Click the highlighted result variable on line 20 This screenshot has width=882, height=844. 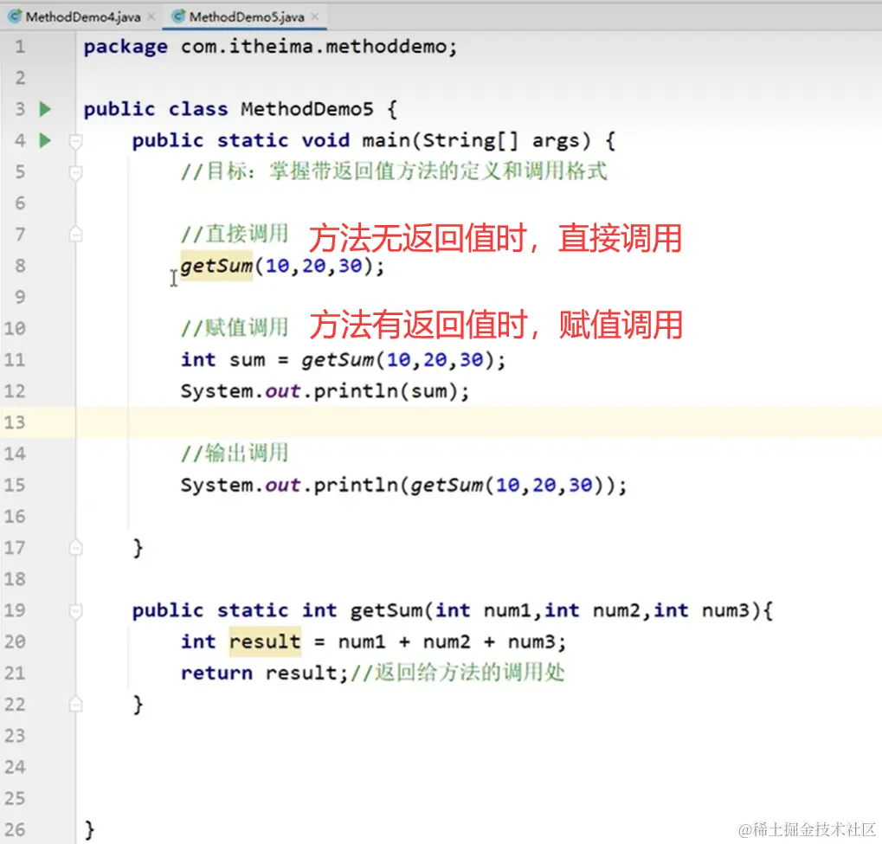[x=265, y=641]
